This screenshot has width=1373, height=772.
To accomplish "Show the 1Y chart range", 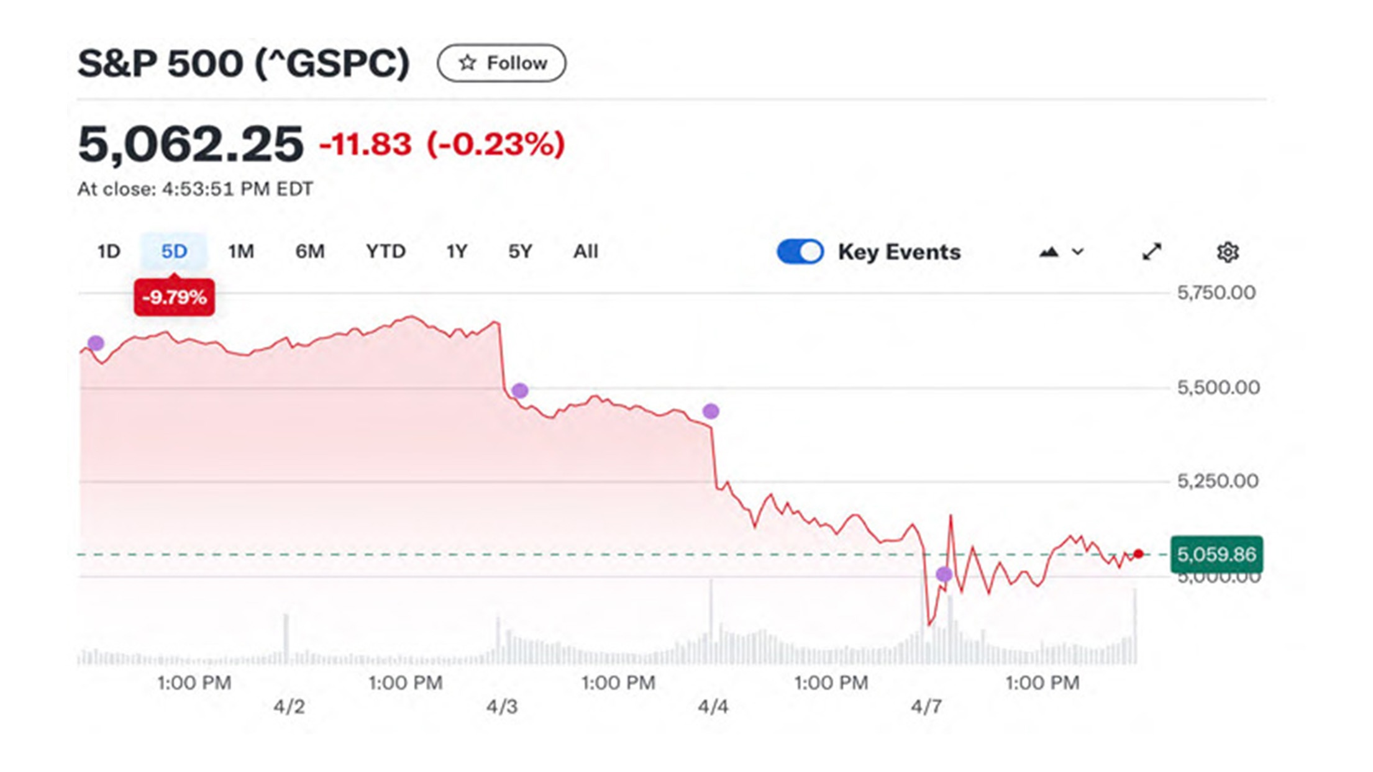I will point(457,252).
